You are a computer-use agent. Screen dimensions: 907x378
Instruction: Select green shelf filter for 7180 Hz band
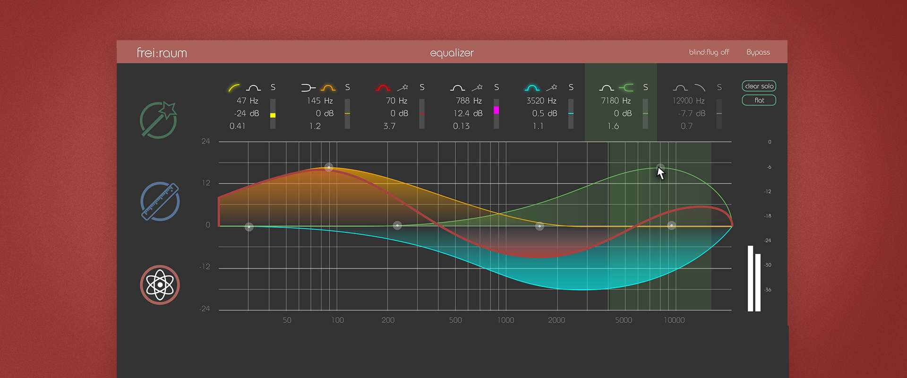point(626,87)
